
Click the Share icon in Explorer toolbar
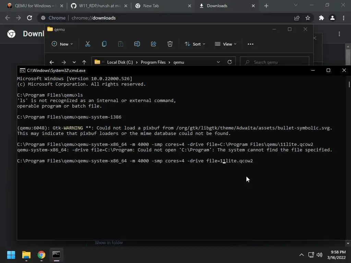click(154, 44)
